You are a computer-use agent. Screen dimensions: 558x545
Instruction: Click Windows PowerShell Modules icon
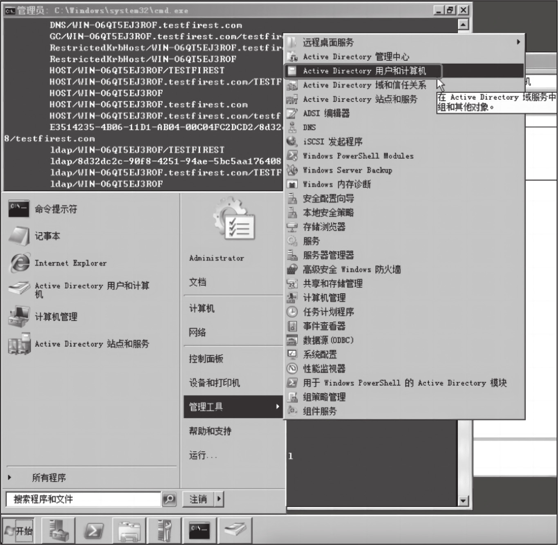292,156
